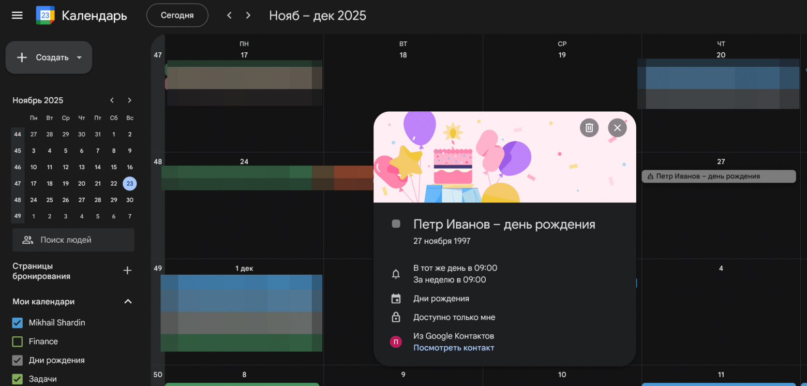The width and height of the screenshot is (807, 386).
Task: Collapse the Мои календари section
Action: coord(128,302)
